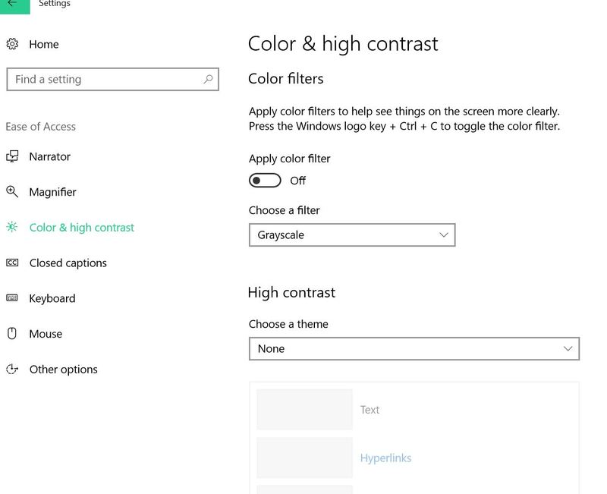This screenshot has width=607, height=494.
Task: Click the Home gear icon
Action: click(x=12, y=44)
